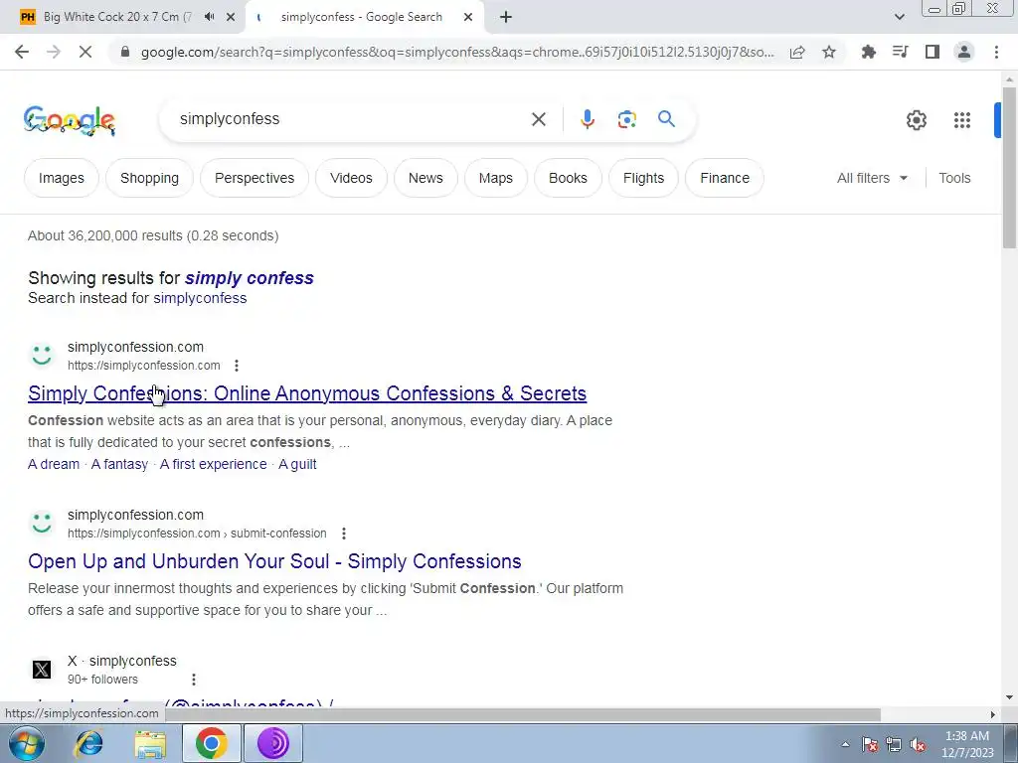Filter results by Shopping
The image size is (1018, 763).
149,178
